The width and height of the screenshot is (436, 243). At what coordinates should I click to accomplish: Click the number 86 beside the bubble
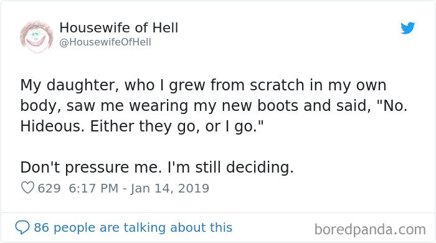[42, 227]
